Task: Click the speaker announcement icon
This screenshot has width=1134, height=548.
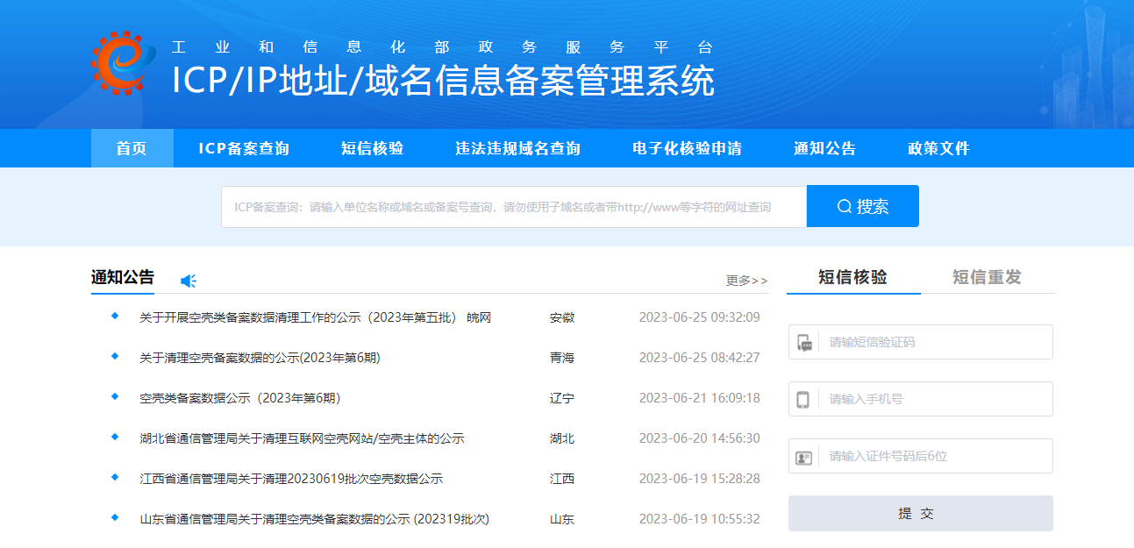Action: [188, 281]
